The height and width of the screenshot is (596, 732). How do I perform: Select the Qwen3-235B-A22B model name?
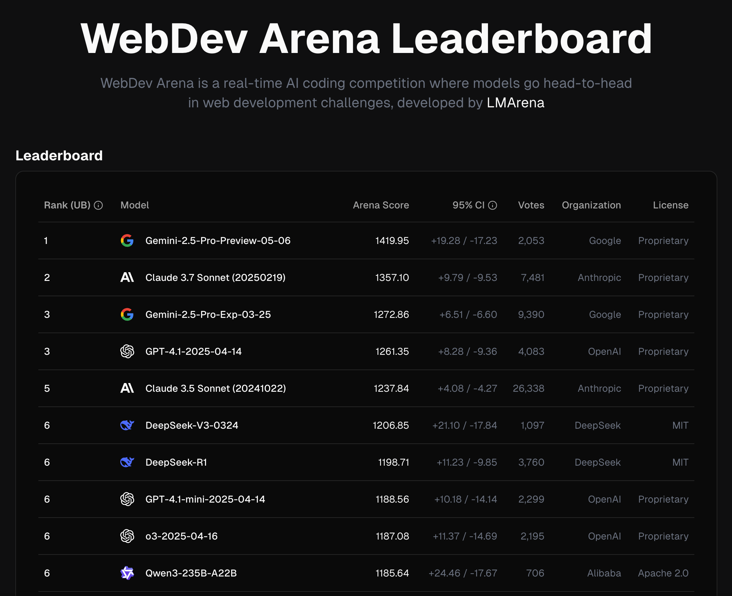[x=191, y=573]
